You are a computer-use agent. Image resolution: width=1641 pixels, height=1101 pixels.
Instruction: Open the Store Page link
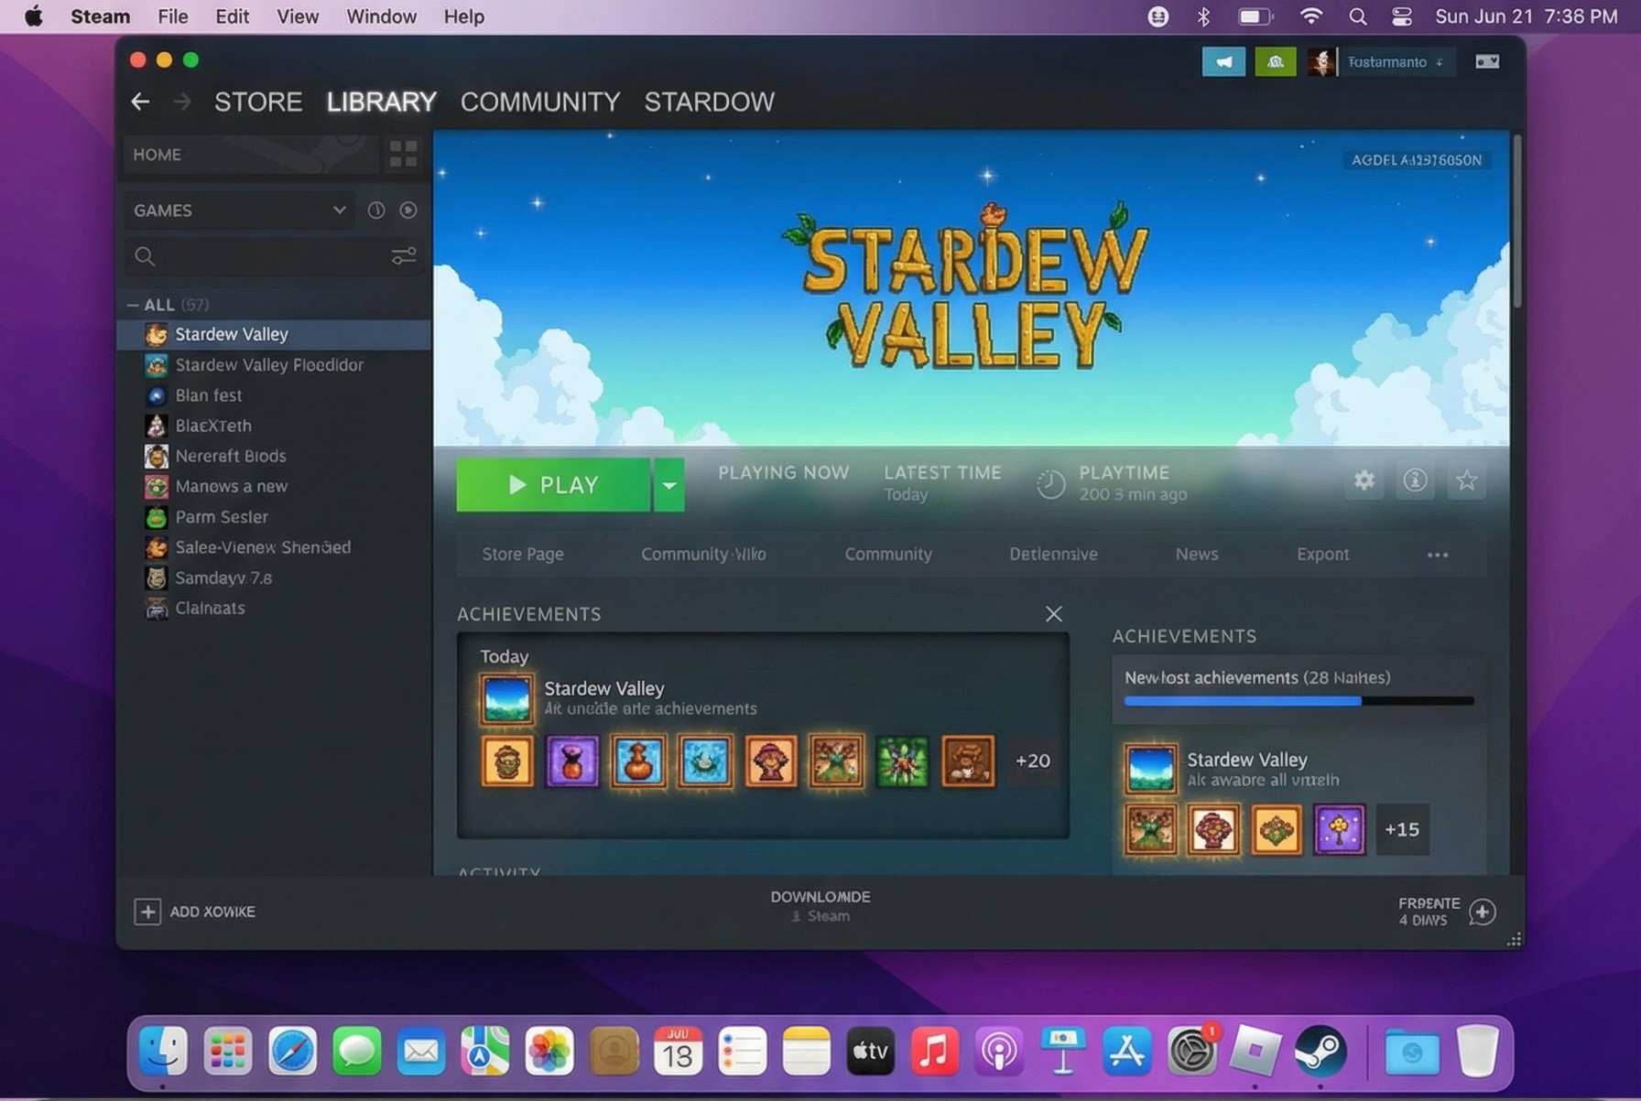(522, 555)
